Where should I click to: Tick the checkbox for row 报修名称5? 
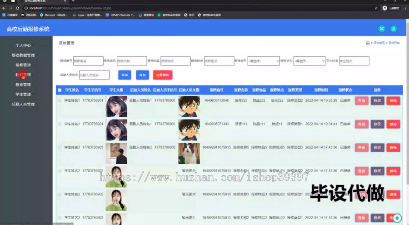(x=60, y=147)
